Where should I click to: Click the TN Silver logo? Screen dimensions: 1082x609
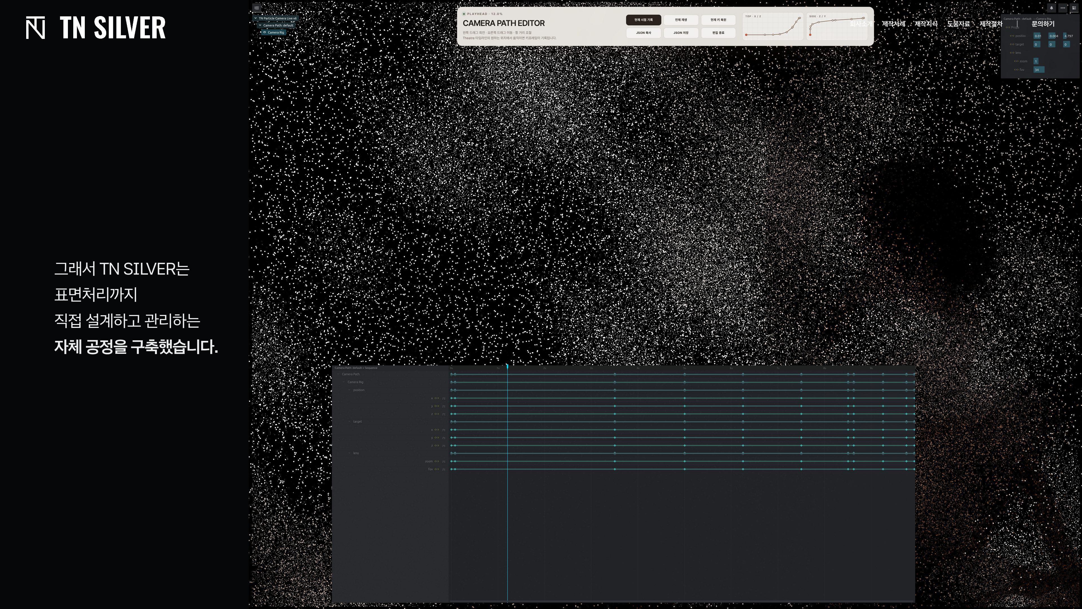click(x=96, y=28)
